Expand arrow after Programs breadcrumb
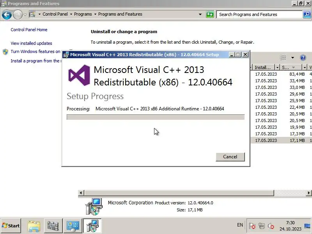 coord(95,14)
